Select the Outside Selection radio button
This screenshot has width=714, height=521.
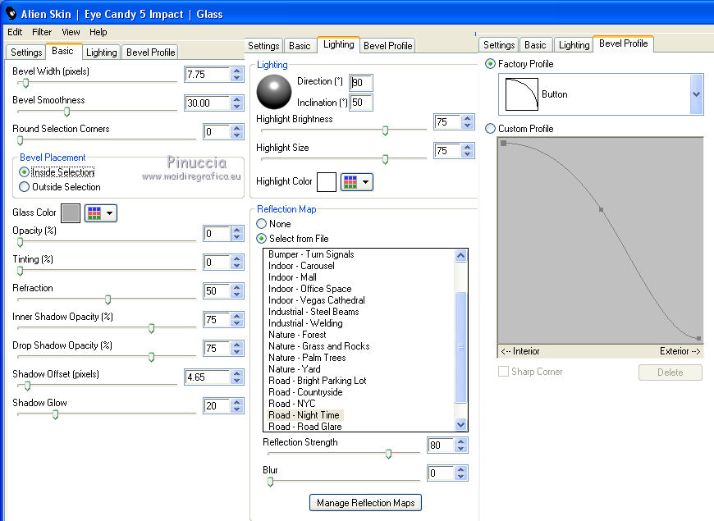click(25, 187)
